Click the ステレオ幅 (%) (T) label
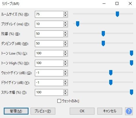The width and height of the screenshot is (136, 118). tap(14, 92)
